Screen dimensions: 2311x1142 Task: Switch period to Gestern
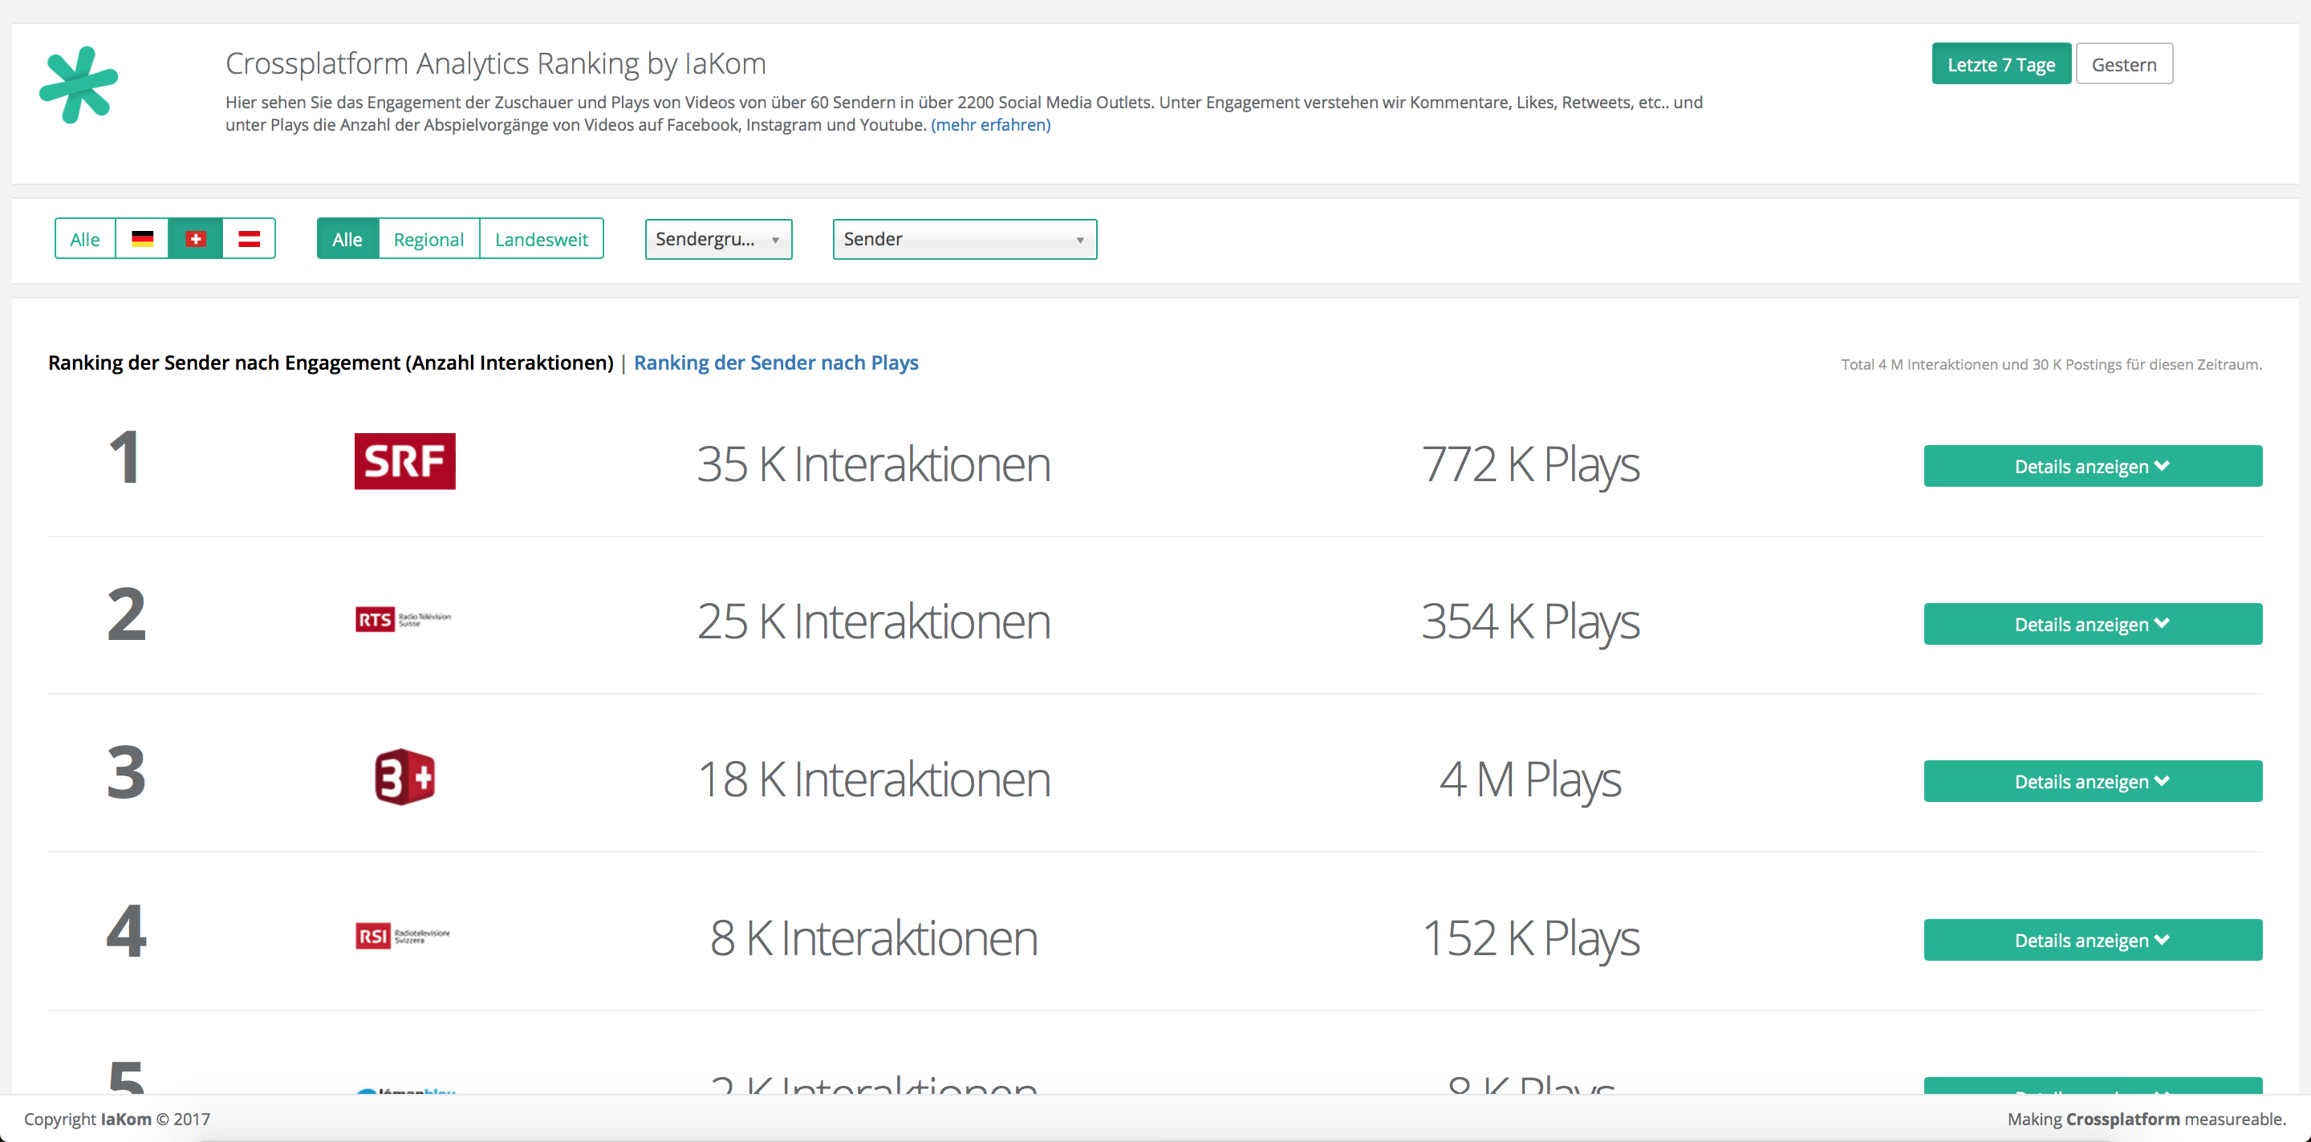[2124, 63]
